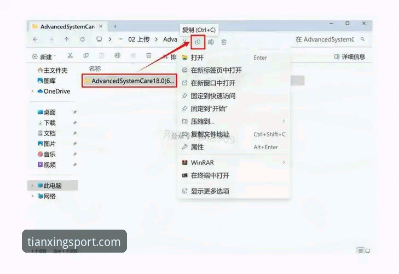The height and width of the screenshot is (274, 399).
Task: Click the WinRAR menu entry
Action: click(234, 162)
